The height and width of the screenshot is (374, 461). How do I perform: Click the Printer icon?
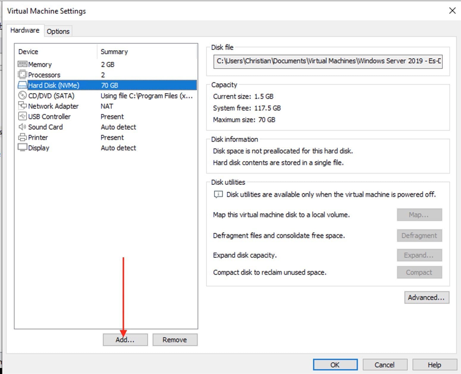(x=22, y=137)
